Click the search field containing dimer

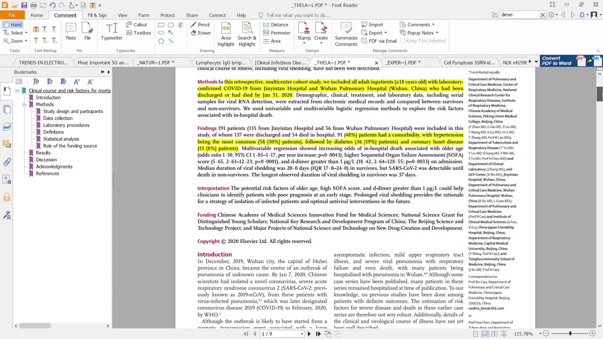pyautogui.click(x=520, y=15)
